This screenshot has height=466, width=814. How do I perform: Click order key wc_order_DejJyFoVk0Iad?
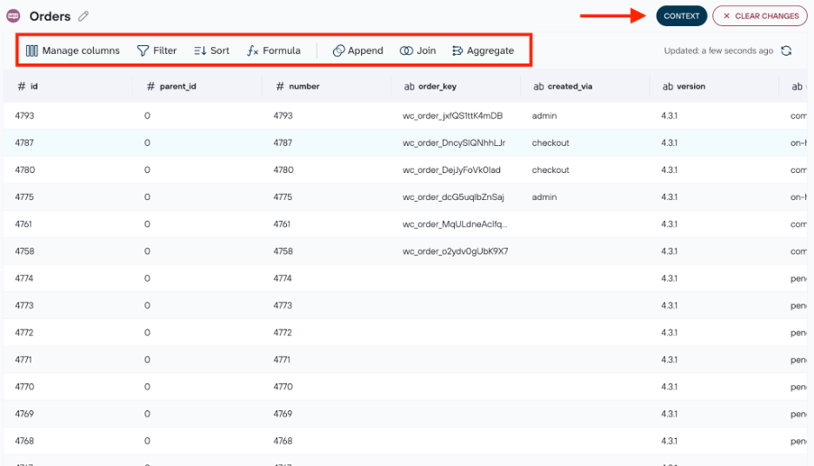[x=451, y=170]
